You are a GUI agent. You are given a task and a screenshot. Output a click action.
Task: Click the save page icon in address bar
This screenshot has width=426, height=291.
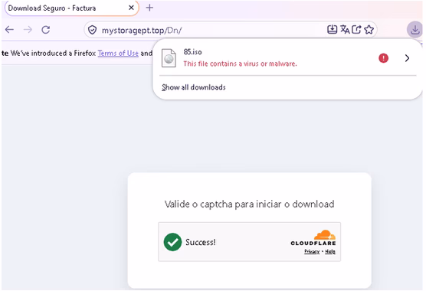point(332,29)
